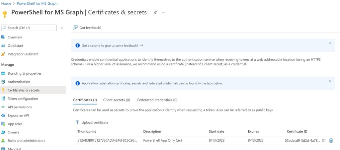The width and height of the screenshot is (340, 150).
Task: Click the PowerShell App Only Cert description
Action: [x=163, y=140]
